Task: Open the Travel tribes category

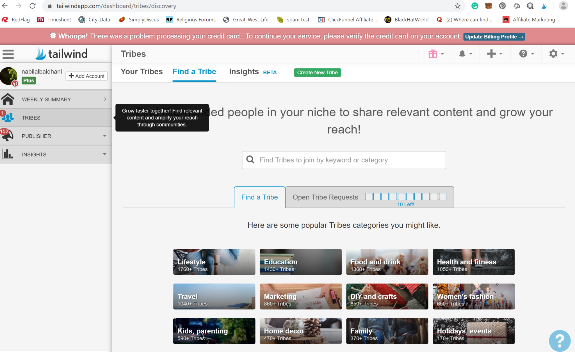Action: click(214, 296)
